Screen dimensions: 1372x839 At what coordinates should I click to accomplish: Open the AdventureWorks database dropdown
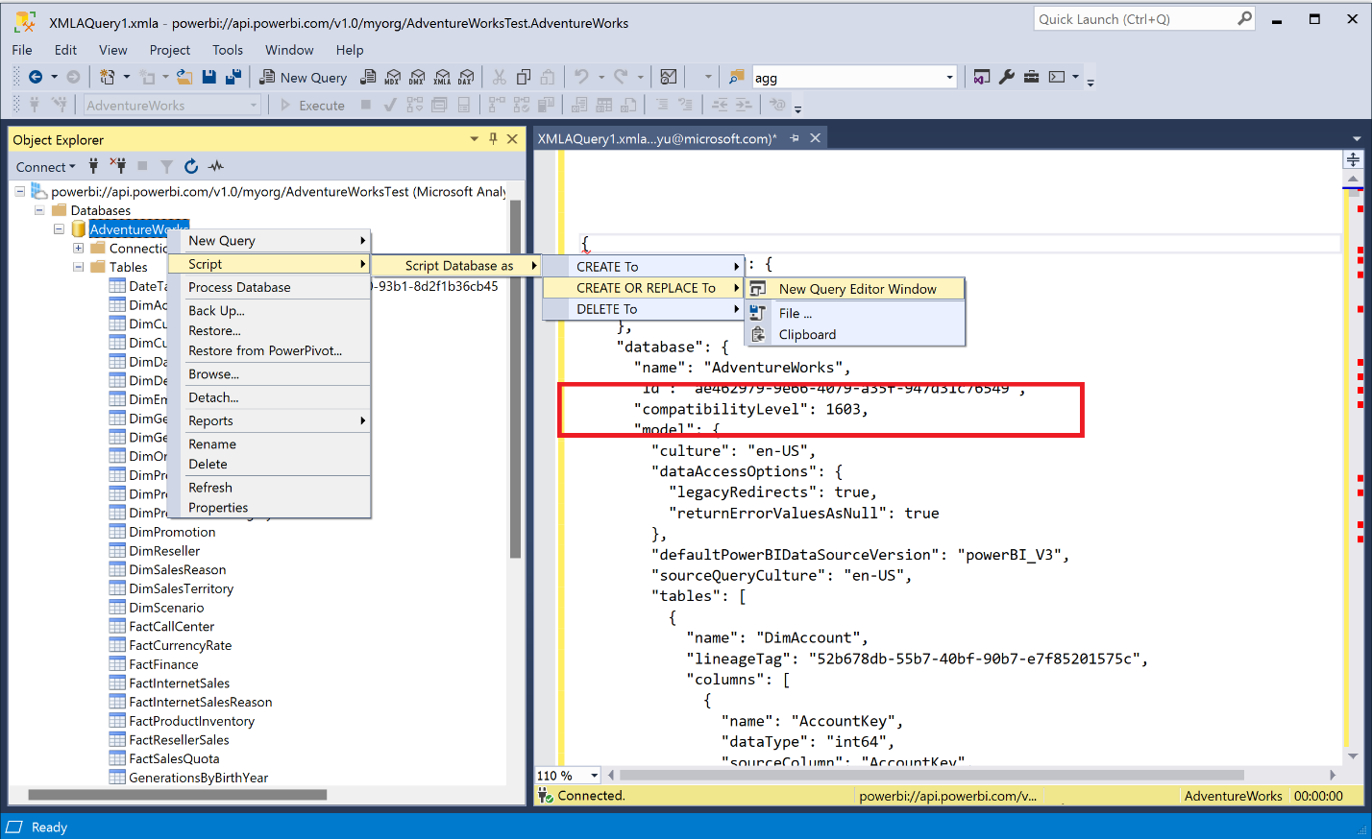coord(255,106)
